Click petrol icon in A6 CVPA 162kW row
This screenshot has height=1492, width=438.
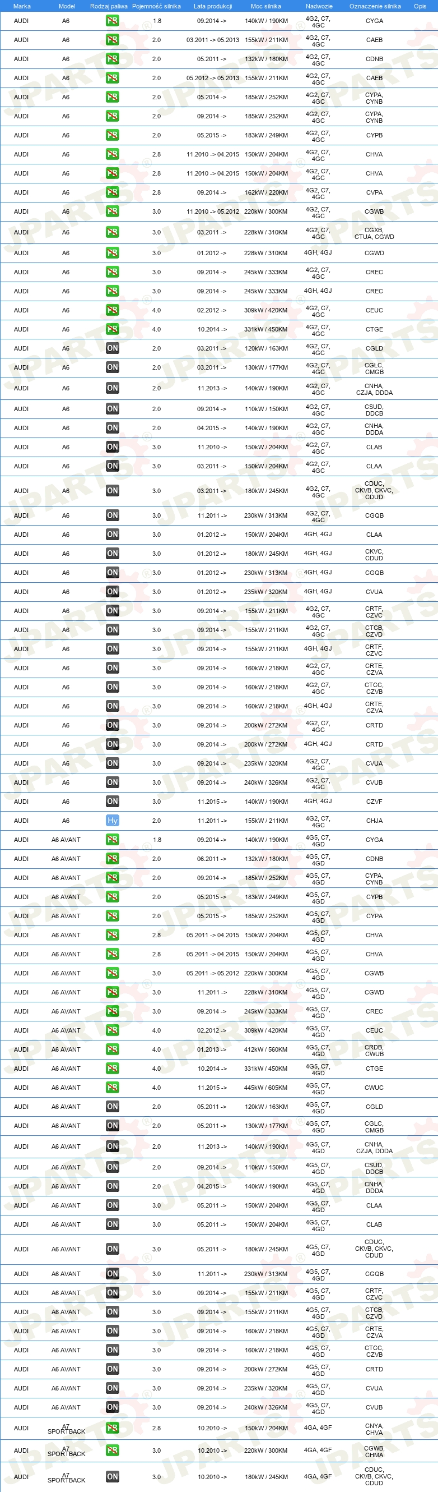click(x=112, y=192)
